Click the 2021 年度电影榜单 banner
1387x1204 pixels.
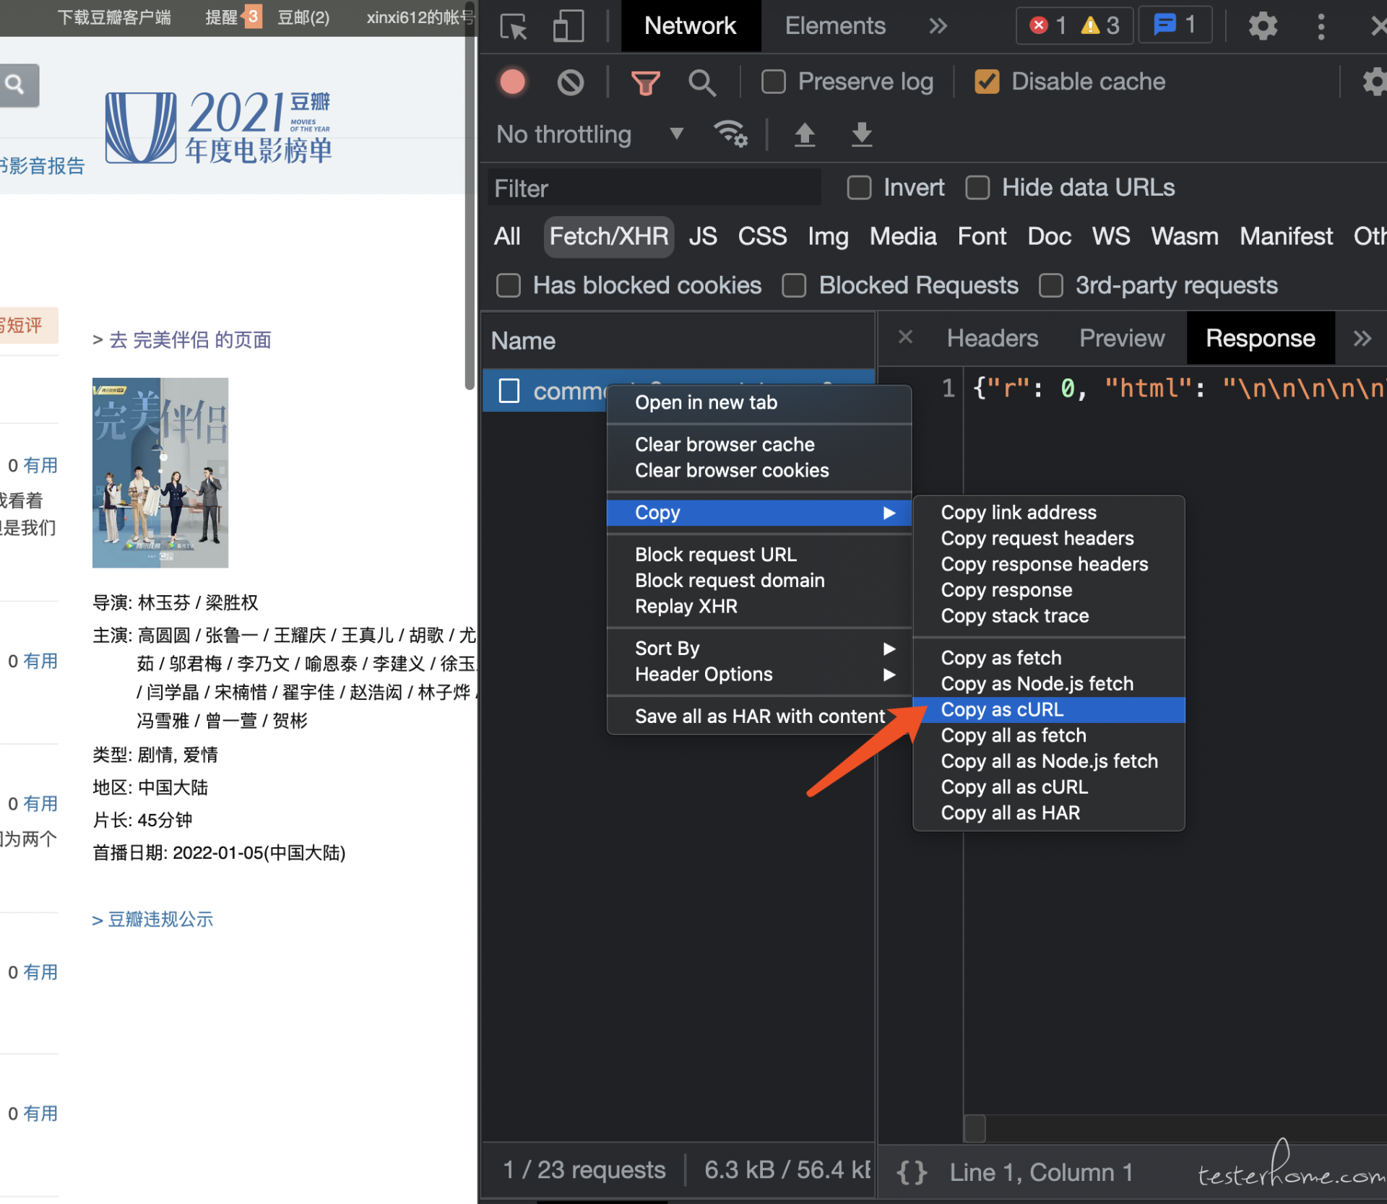click(219, 127)
